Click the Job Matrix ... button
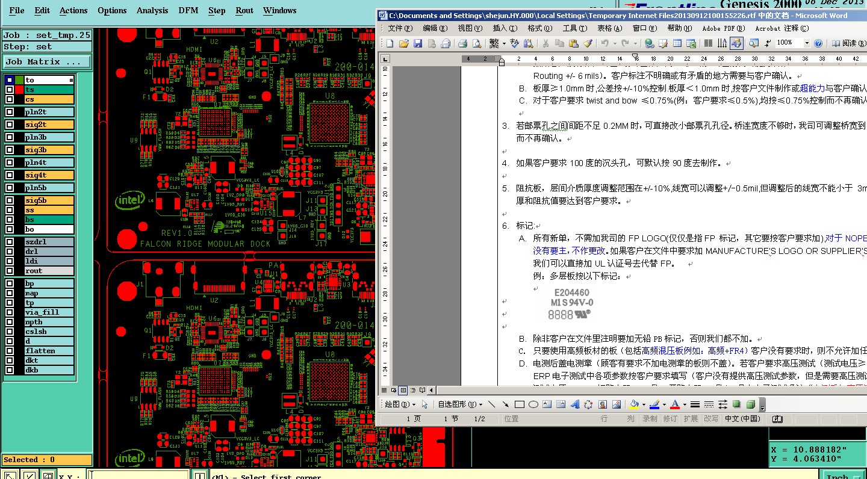867x479 pixels. tap(47, 61)
